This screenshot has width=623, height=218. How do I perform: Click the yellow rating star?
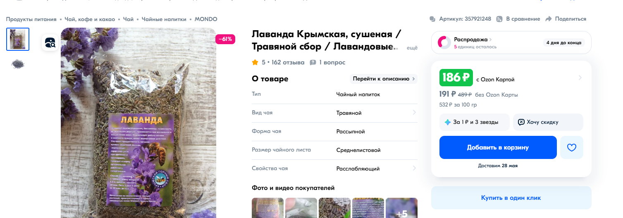tap(255, 62)
